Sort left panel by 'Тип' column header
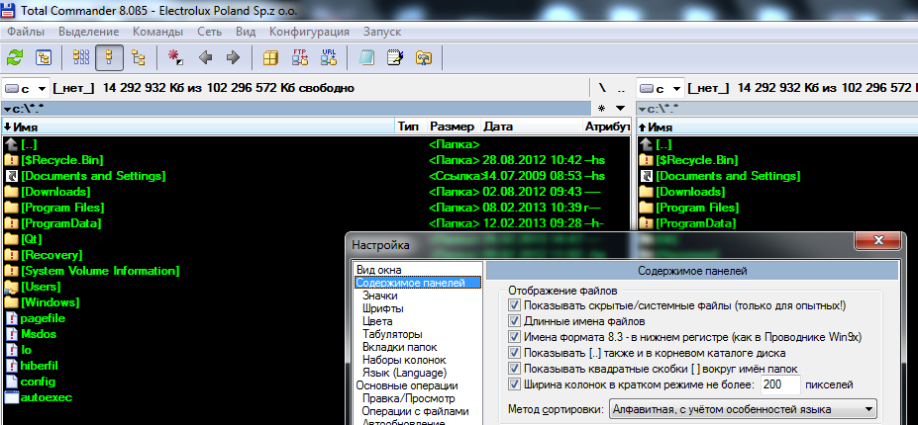The image size is (918, 425). pyautogui.click(x=411, y=127)
